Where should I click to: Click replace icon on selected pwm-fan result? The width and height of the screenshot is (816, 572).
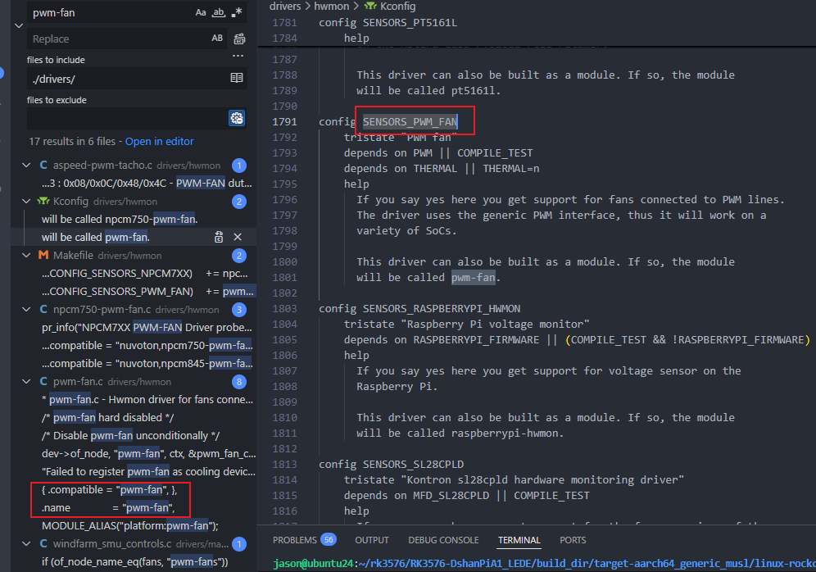[219, 237]
